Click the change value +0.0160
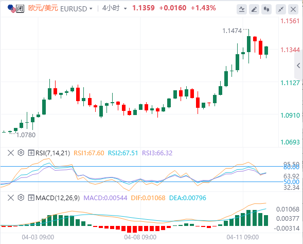Screen dimensions: 303x244 [x=172, y=8]
